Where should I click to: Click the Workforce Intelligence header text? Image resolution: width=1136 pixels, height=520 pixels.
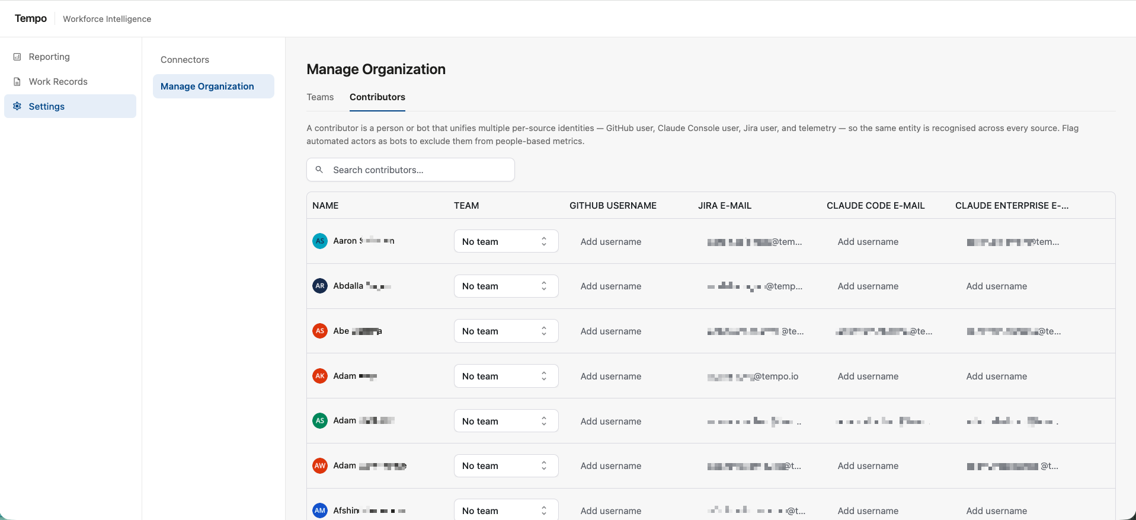[107, 19]
